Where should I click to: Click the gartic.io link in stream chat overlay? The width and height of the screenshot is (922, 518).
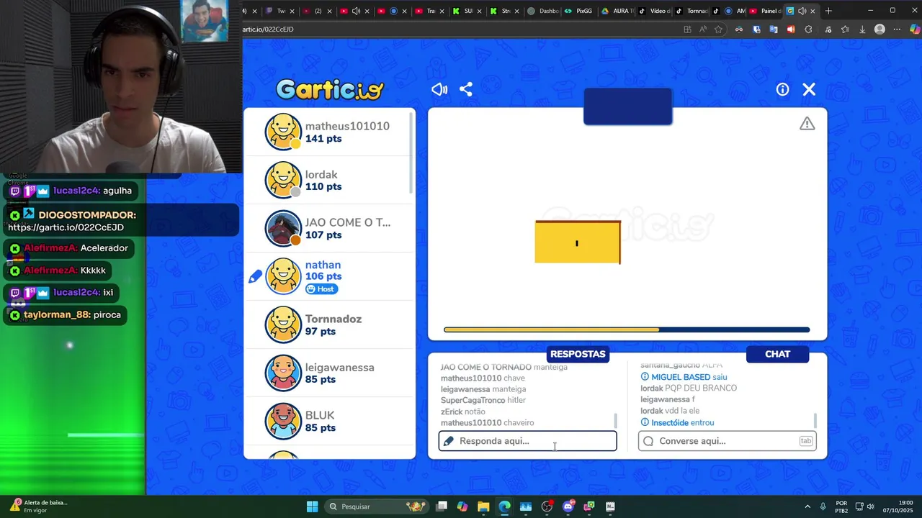pos(66,227)
